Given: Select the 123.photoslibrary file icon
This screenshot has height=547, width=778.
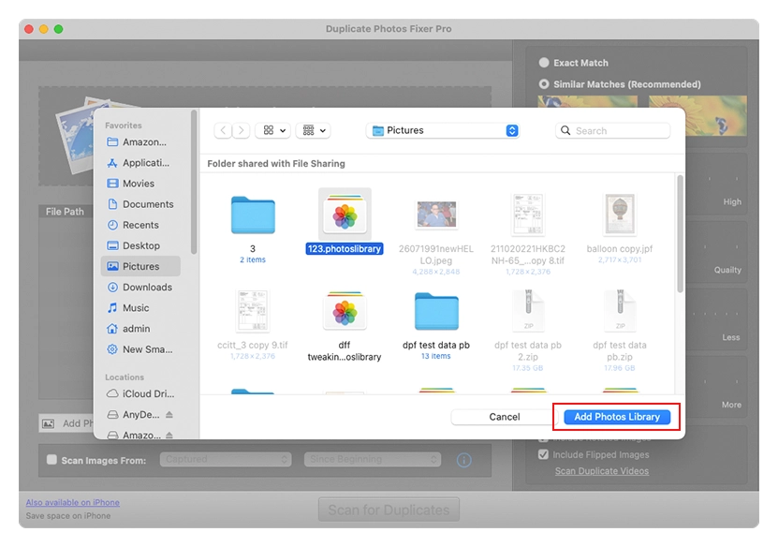Looking at the screenshot, I should 345,214.
